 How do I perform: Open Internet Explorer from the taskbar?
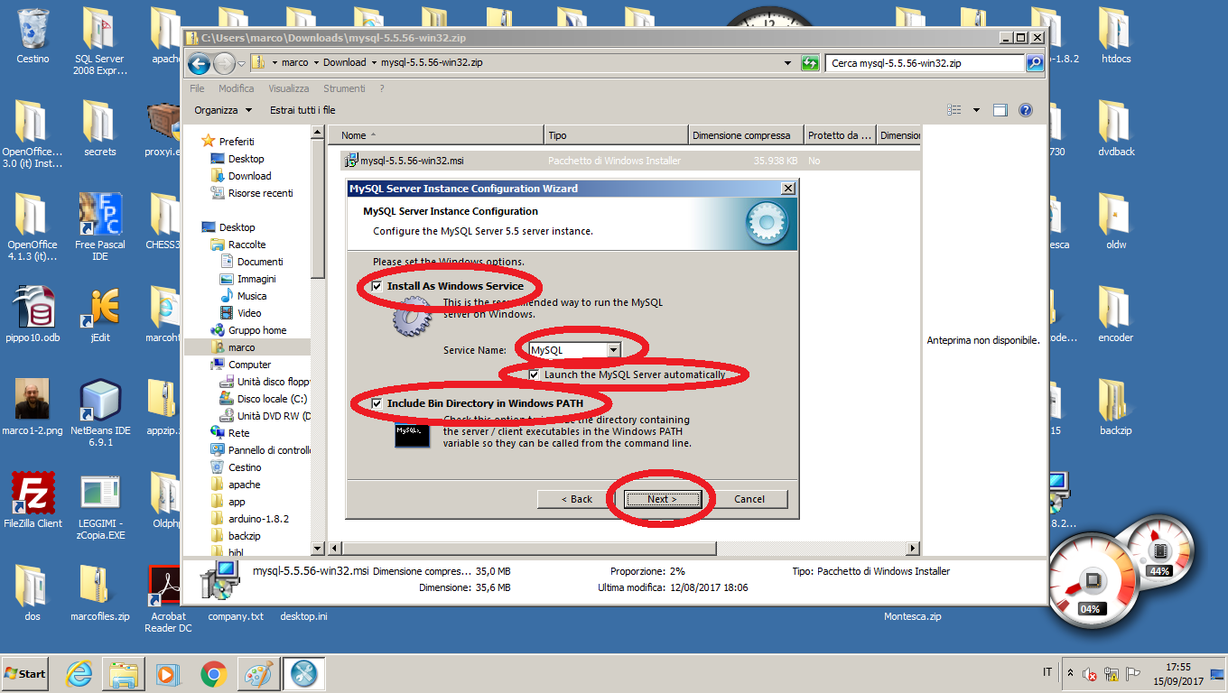pyautogui.click(x=79, y=674)
